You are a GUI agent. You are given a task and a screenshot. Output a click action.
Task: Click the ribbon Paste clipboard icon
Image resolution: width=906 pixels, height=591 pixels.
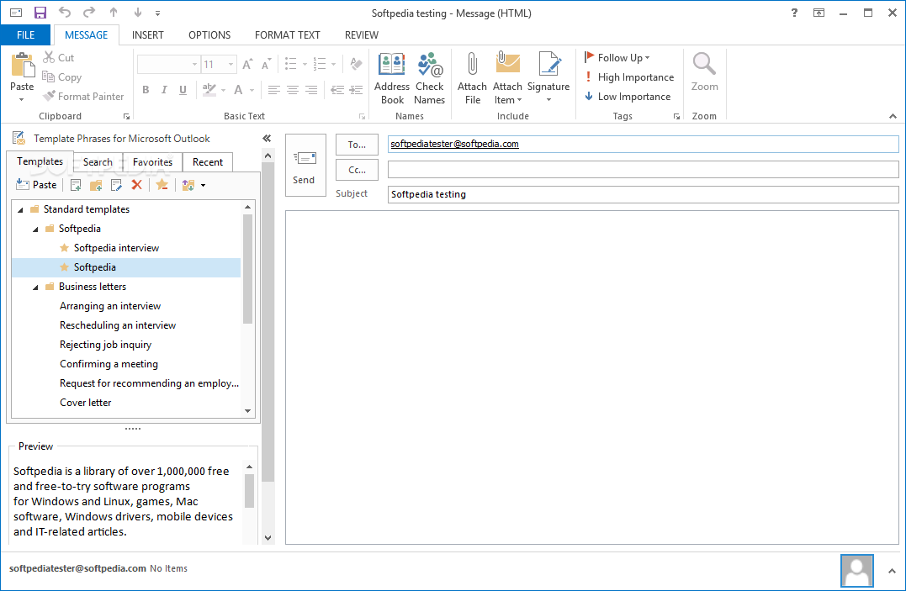(x=23, y=65)
